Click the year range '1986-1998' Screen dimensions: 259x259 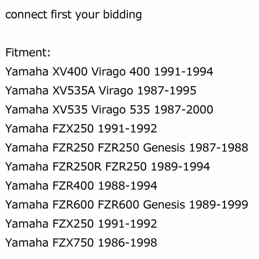click(x=127, y=242)
